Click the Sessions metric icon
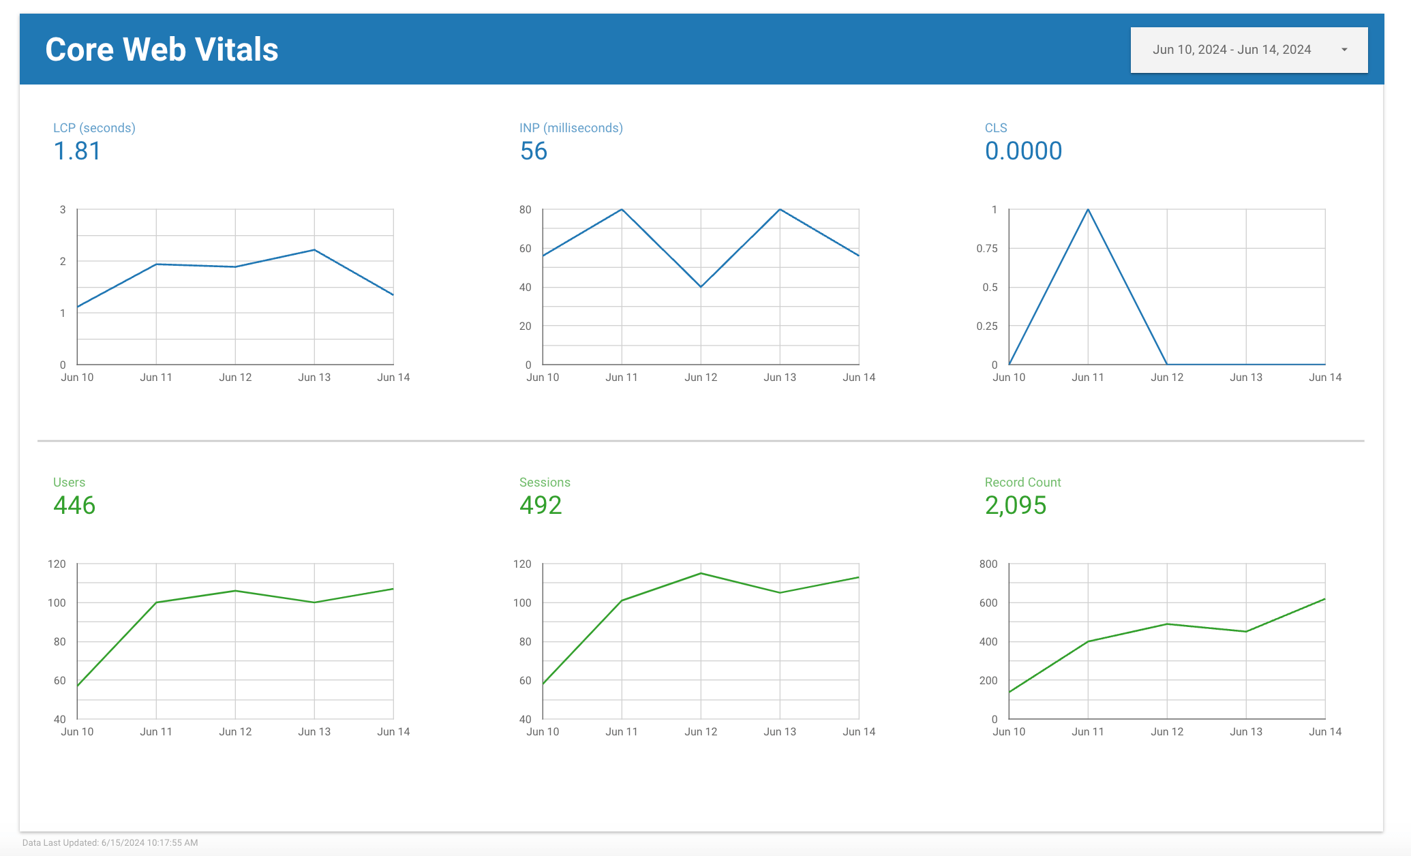 pos(544,481)
